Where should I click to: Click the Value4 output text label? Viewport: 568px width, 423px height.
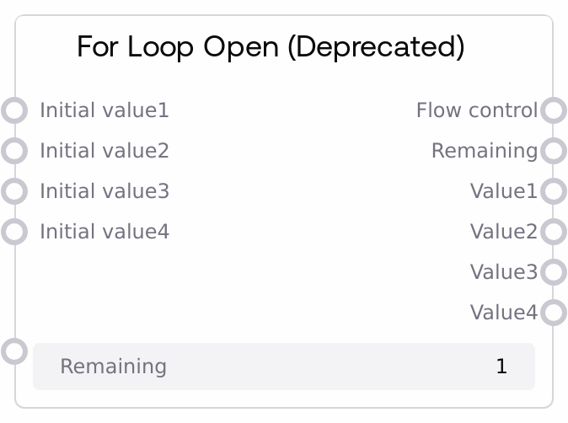[x=503, y=313]
